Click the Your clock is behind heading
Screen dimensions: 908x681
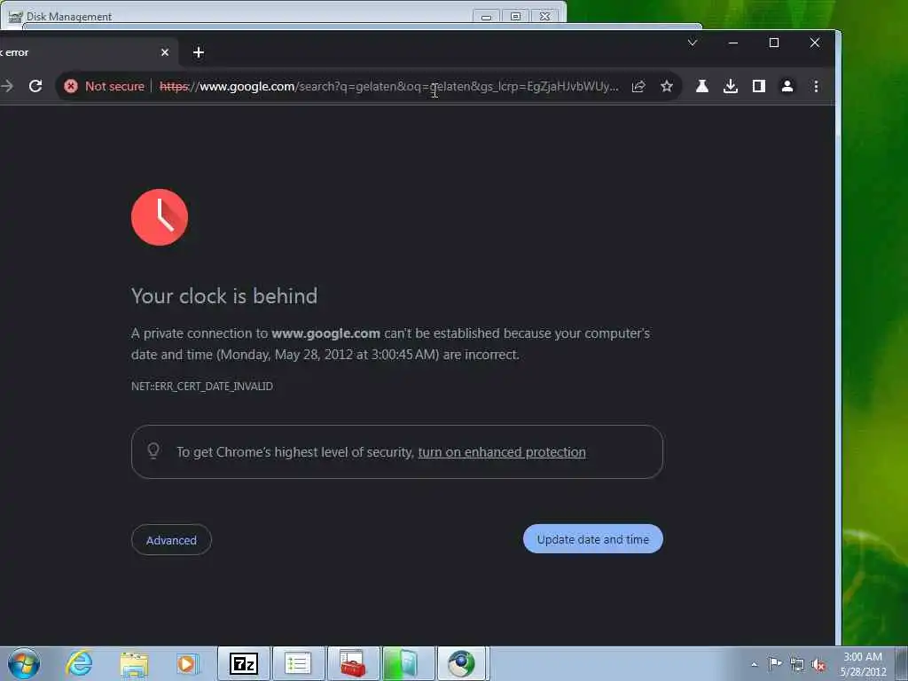coord(224,296)
